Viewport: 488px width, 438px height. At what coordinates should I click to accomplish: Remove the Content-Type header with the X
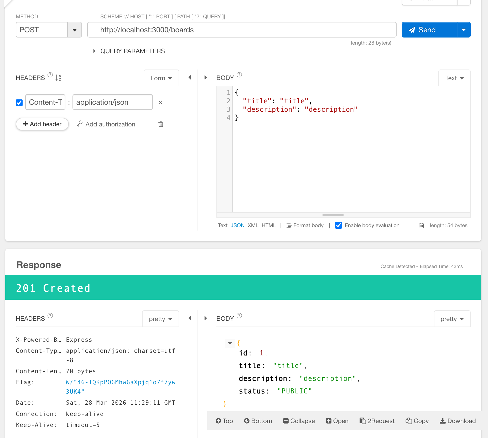[x=160, y=102]
